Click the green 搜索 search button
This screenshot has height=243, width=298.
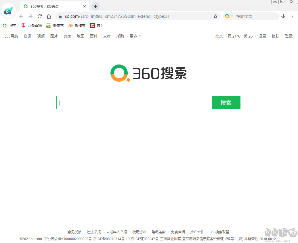tap(226, 102)
